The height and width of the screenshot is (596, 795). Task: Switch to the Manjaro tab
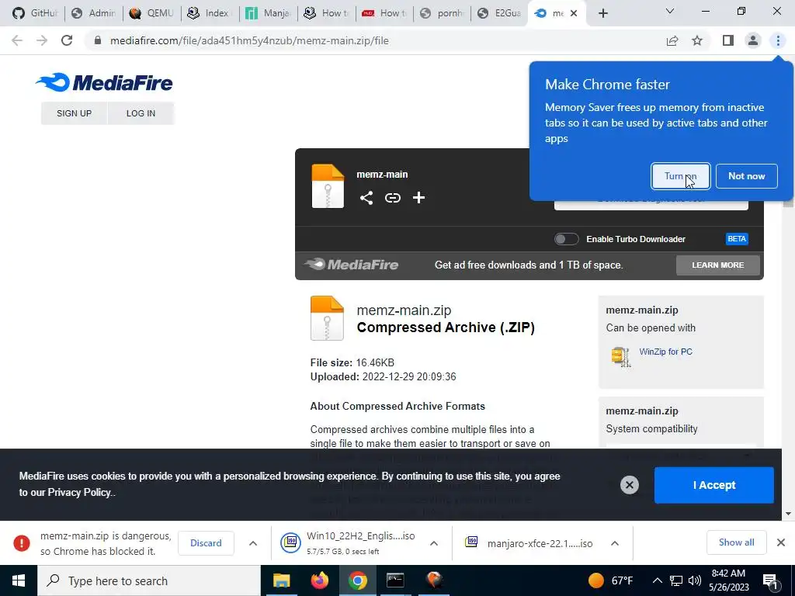click(268, 13)
